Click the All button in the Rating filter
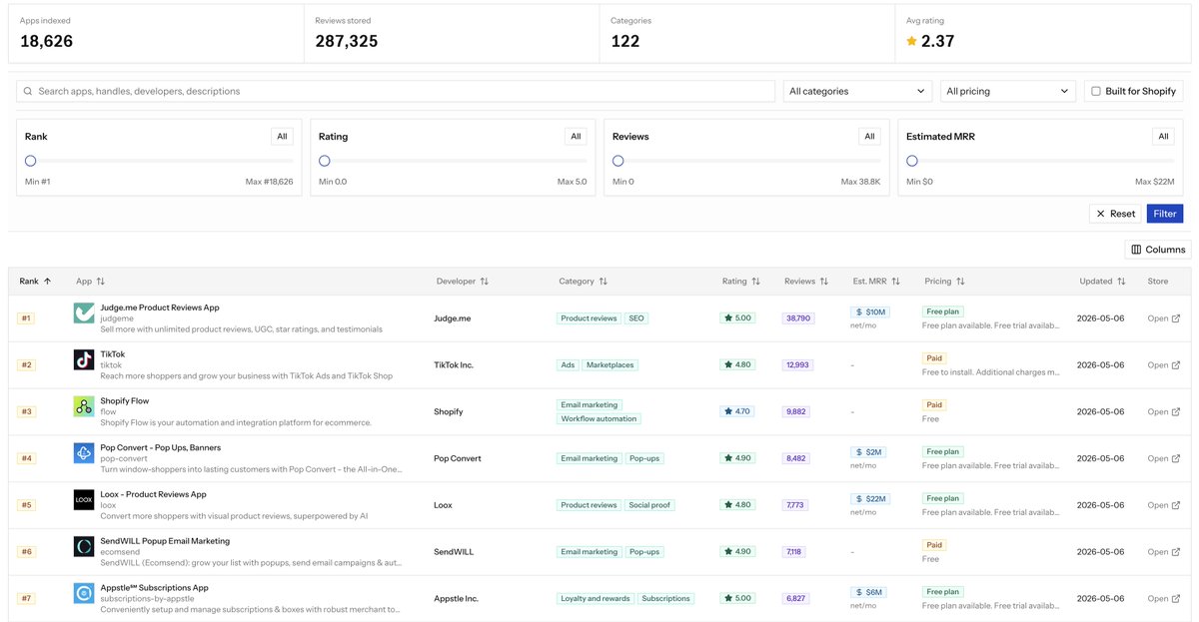Screen dimensions: 1199x622 pos(576,137)
